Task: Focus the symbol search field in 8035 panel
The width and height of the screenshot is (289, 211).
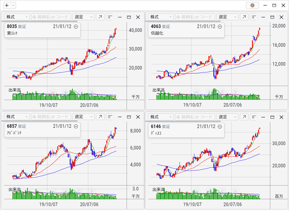Action: pyautogui.click(x=51, y=17)
